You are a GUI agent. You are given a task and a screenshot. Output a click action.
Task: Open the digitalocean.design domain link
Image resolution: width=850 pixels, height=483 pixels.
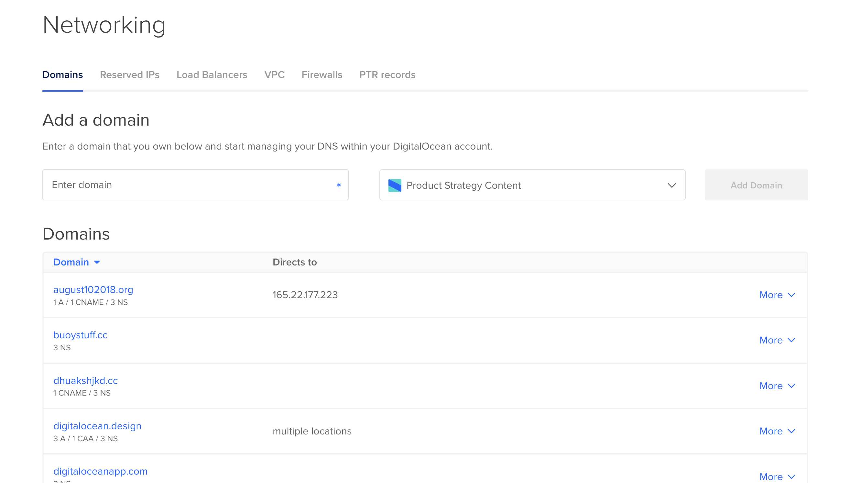97,426
